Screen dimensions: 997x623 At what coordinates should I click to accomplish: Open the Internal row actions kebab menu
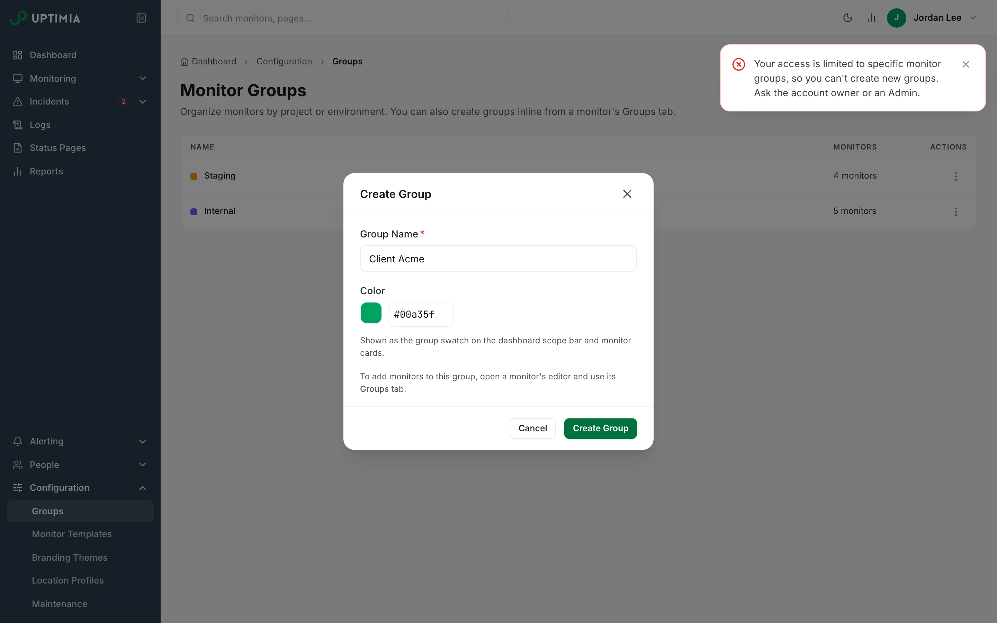click(x=956, y=212)
